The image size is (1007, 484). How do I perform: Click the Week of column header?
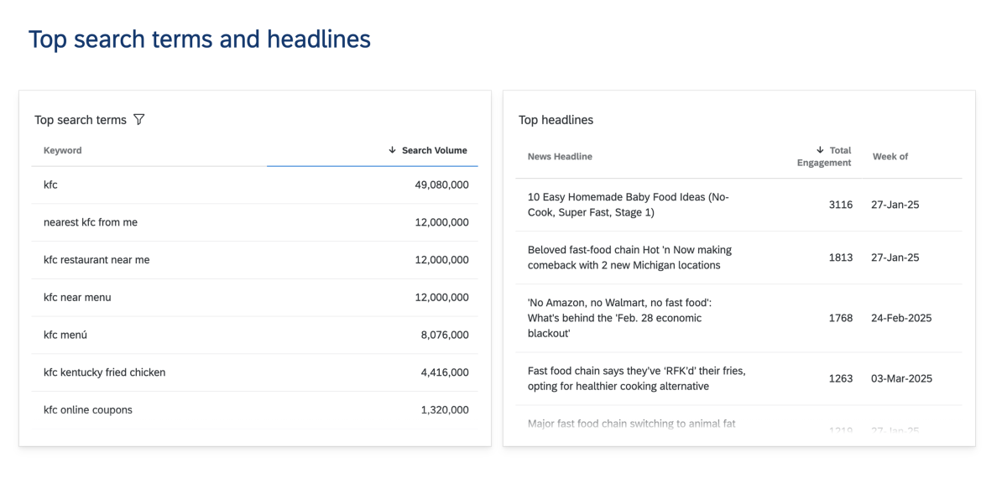[890, 156]
